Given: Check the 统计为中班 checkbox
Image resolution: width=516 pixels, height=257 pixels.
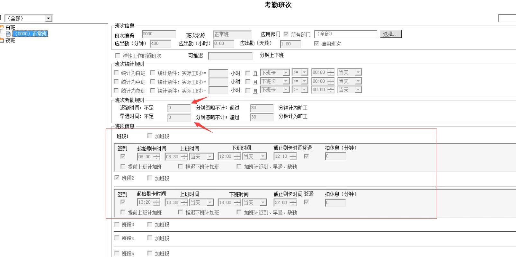Looking at the screenshot, I should [116, 82].
